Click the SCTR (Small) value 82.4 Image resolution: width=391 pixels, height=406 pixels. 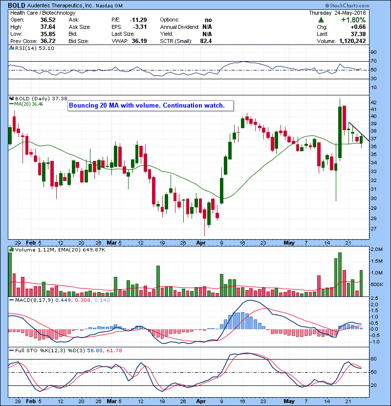pos(206,41)
